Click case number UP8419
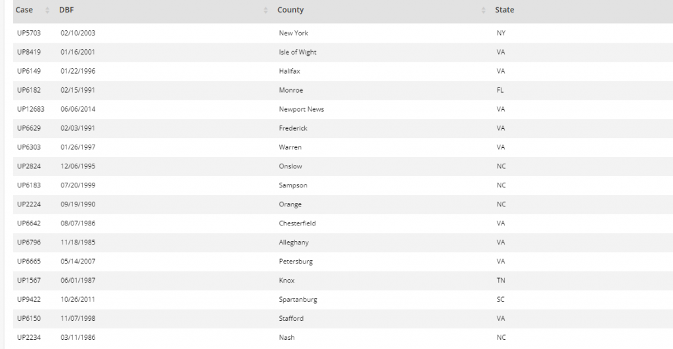Image resolution: width=673 pixels, height=349 pixels. click(29, 53)
